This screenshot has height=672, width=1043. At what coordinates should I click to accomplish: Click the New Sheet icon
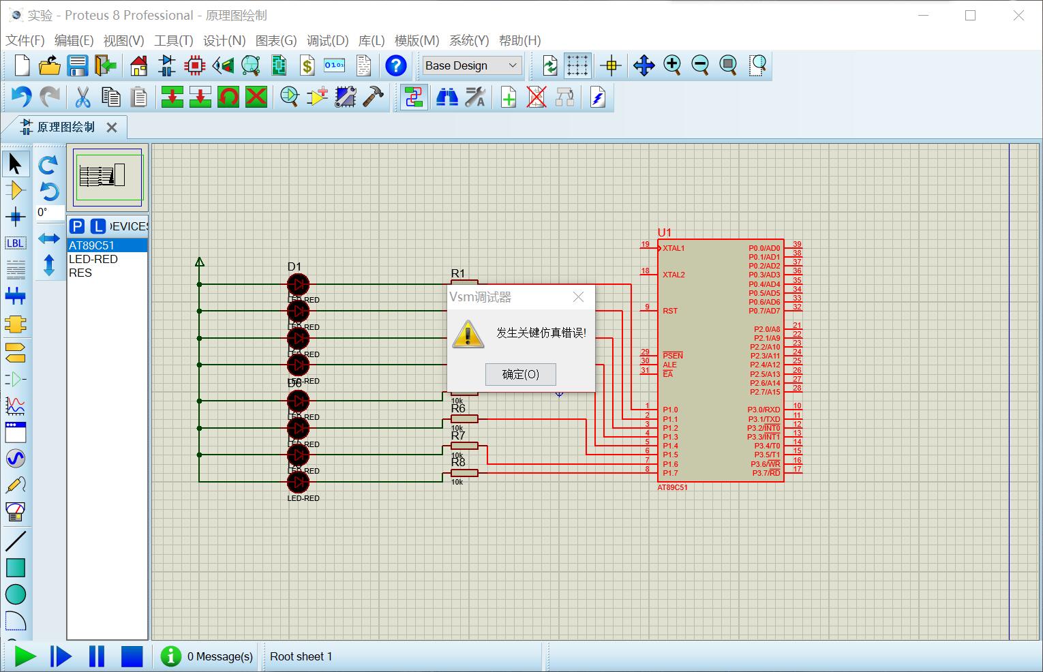click(x=509, y=97)
